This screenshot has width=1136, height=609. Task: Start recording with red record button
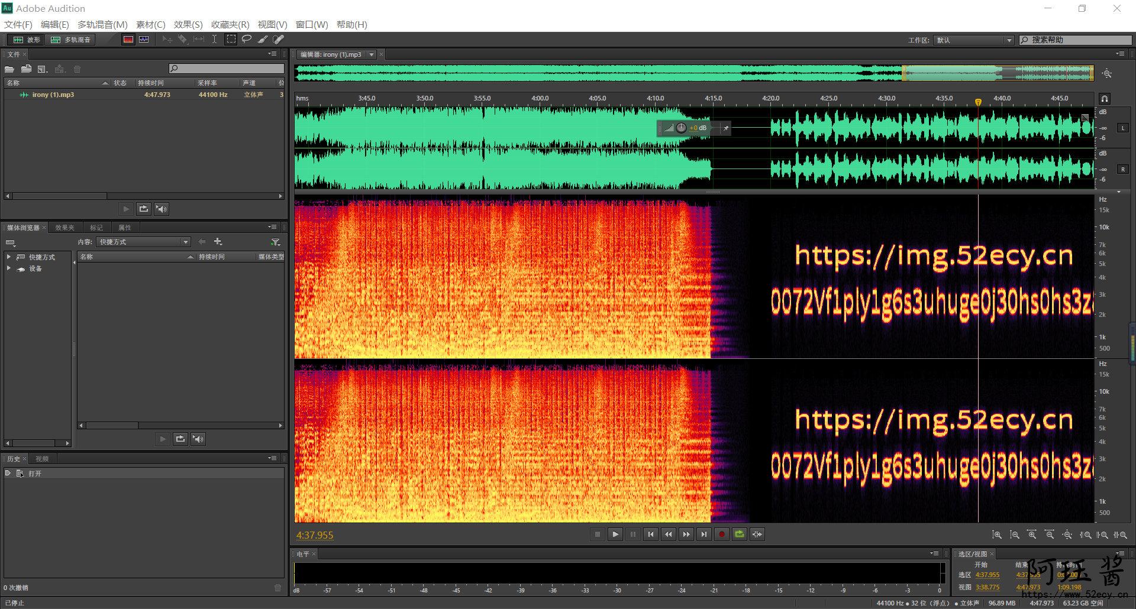722,535
